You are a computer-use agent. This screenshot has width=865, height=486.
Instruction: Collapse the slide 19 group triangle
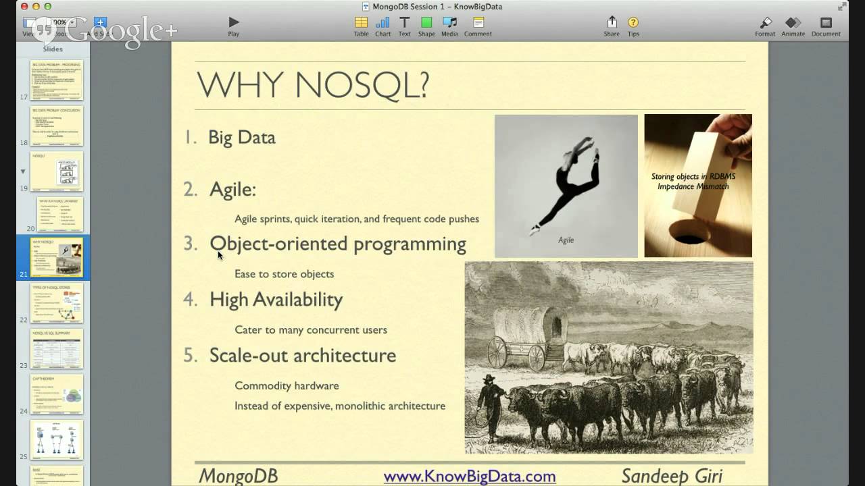tap(23, 171)
